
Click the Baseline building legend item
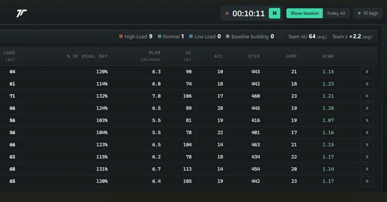click(250, 37)
